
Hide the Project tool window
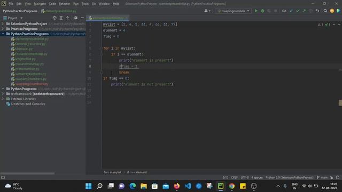pyautogui.click(x=82, y=18)
